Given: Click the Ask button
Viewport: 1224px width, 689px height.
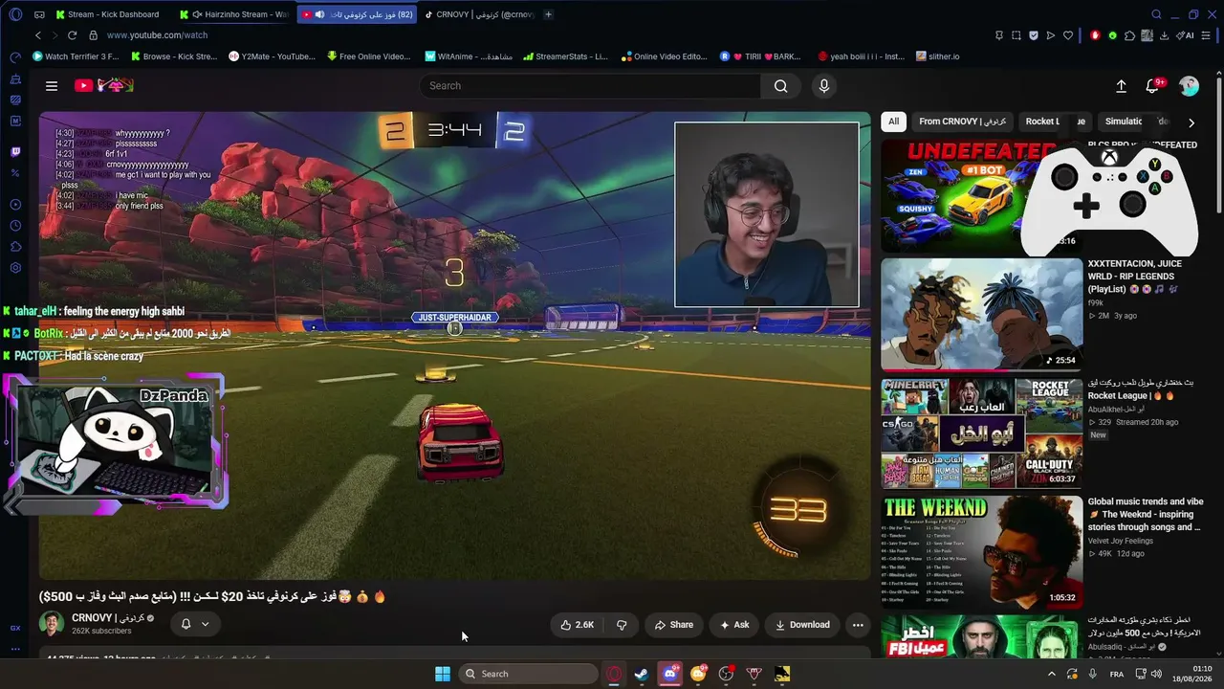Looking at the screenshot, I should click(734, 625).
